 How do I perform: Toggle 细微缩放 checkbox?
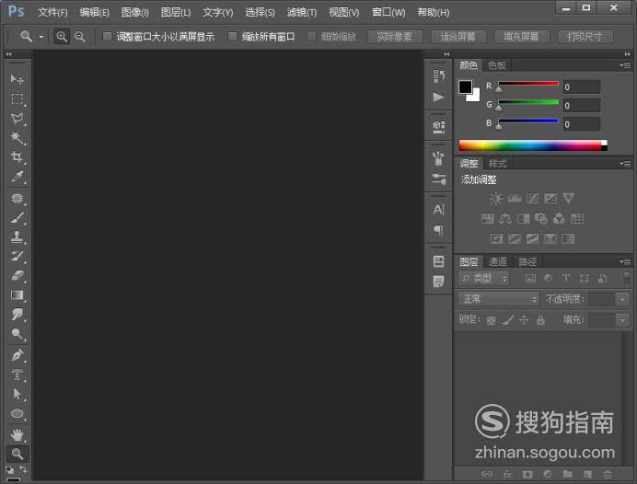[x=311, y=37]
